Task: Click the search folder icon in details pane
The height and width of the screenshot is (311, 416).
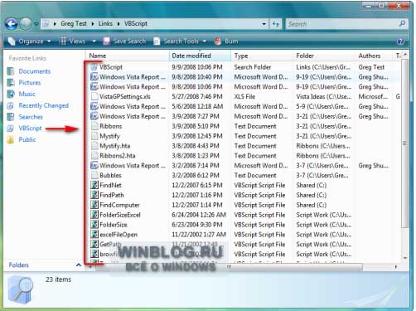Action: click(x=21, y=290)
